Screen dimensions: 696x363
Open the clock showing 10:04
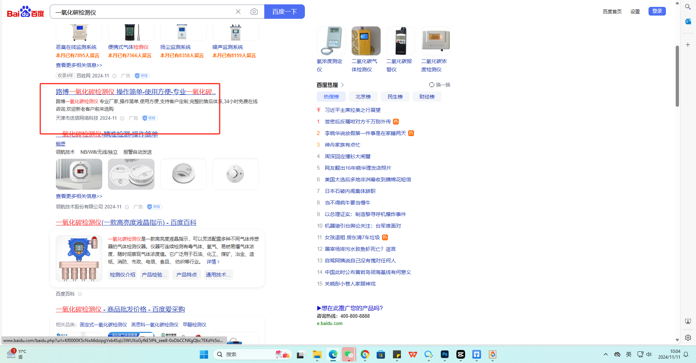(x=669, y=354)
